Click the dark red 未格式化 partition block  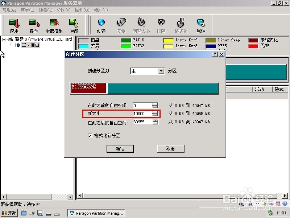(x=88, y=88)
